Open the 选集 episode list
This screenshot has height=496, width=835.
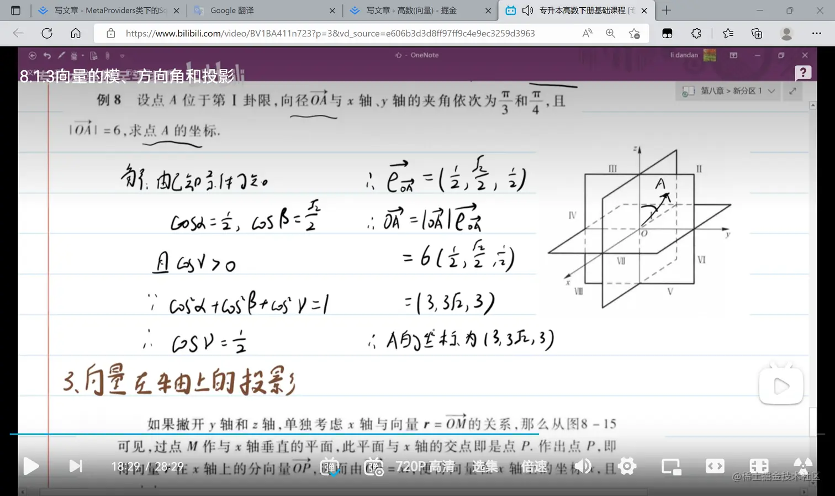pyautogui.click(x=485, y=467)
